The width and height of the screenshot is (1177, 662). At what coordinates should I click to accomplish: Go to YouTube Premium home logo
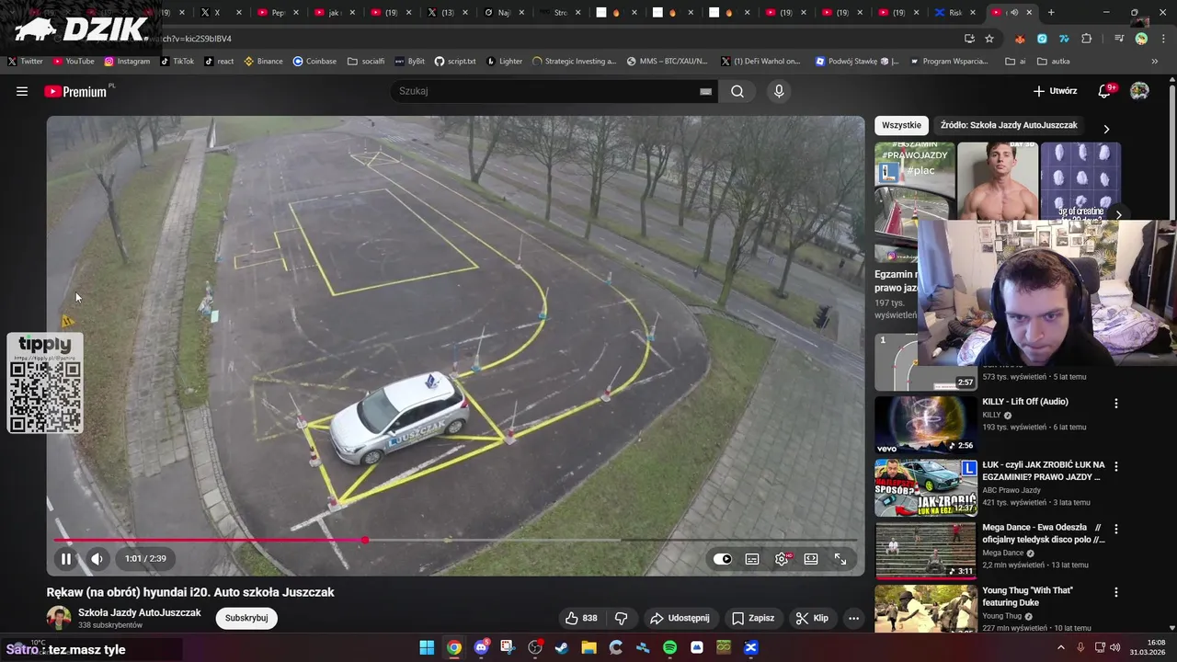click(75, 91)
